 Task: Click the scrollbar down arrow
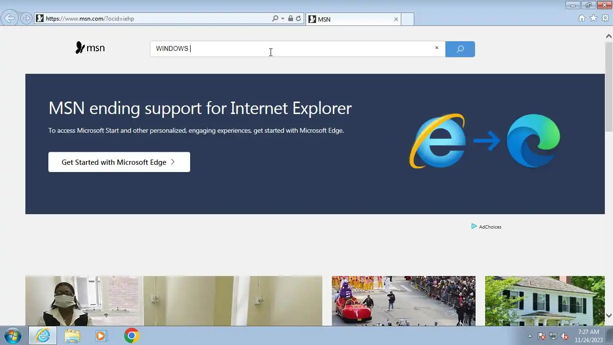point(609,315)
